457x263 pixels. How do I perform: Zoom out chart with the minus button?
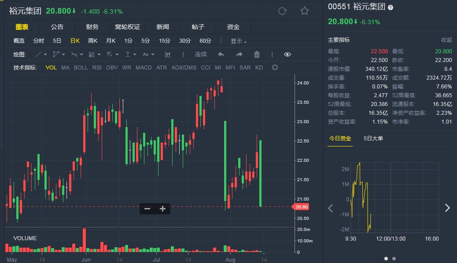(147, 208)
